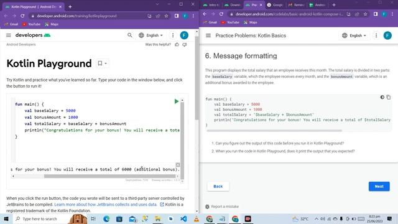
Task: Give a thumbs up to Was this helpful
Action: tap(177, 44)
